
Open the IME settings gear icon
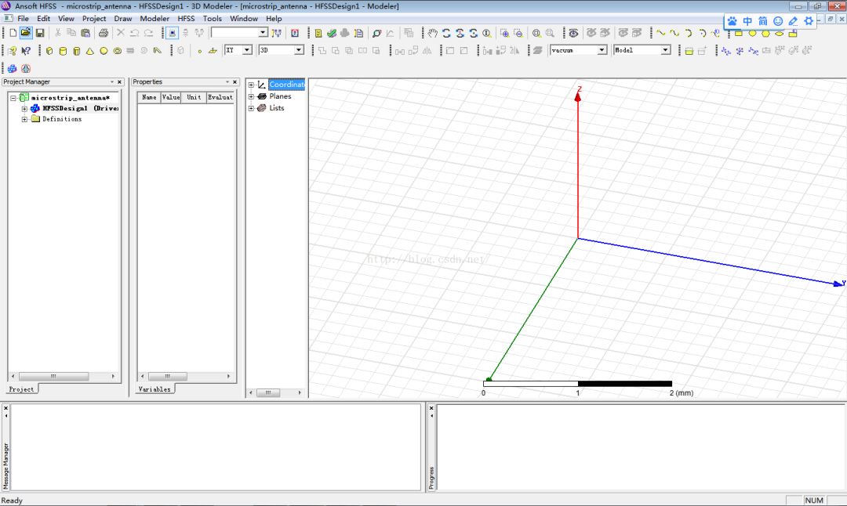point(809,21)
